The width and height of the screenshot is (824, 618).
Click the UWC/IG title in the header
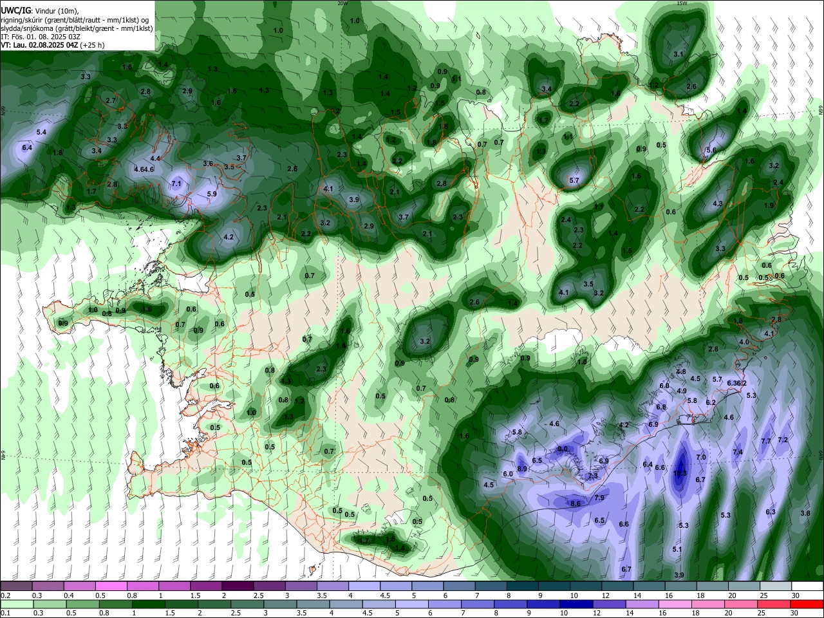coord(15,10)
